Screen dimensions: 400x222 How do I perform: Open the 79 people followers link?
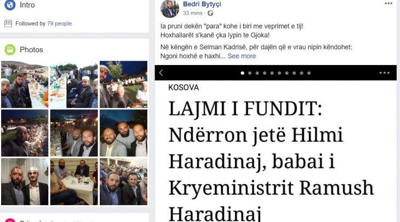[x=59, y=24]
